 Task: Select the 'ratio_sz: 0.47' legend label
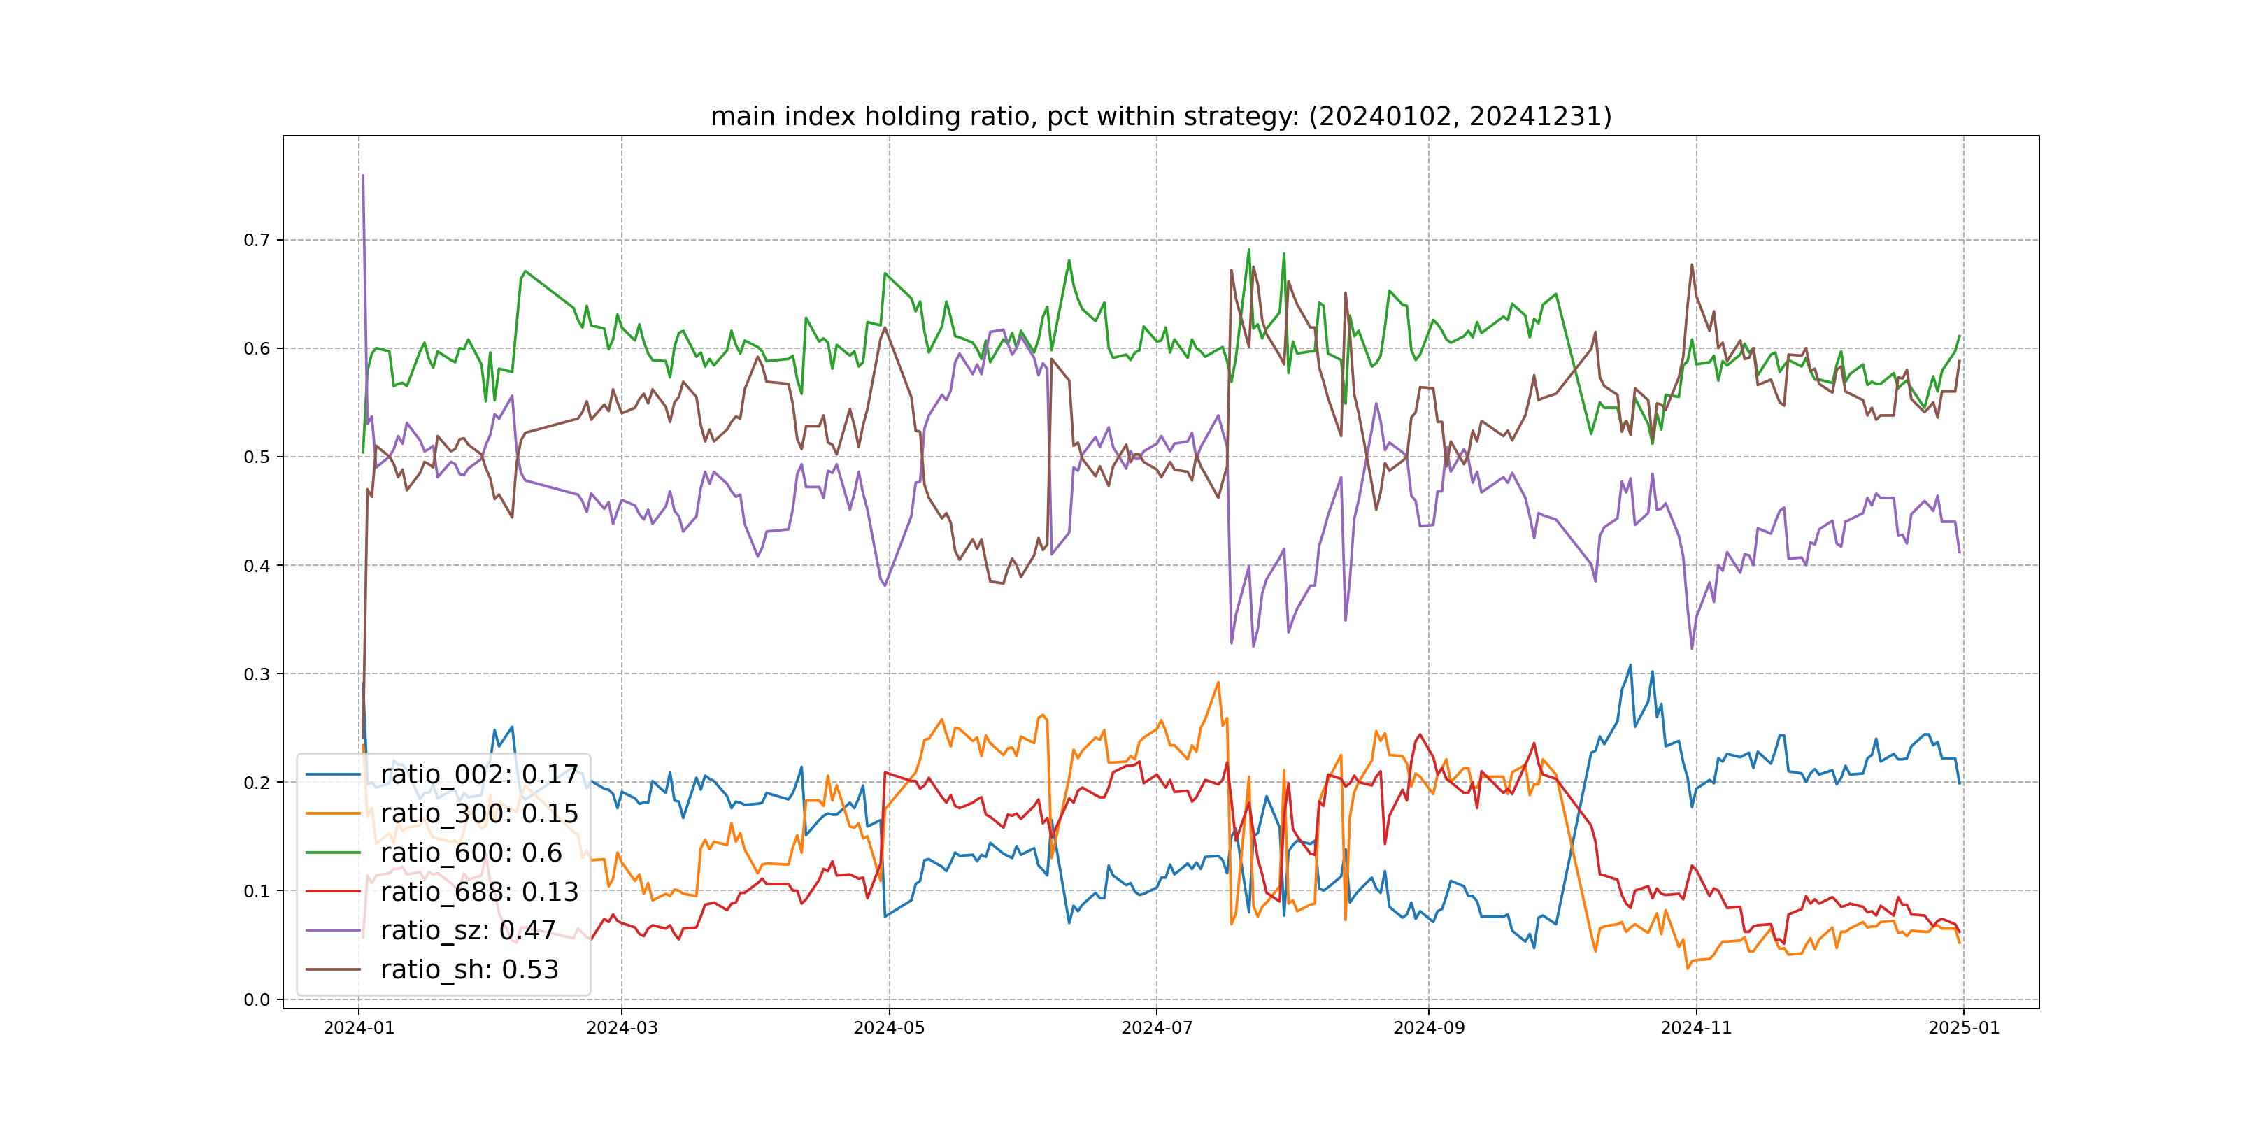pos(468,929)
